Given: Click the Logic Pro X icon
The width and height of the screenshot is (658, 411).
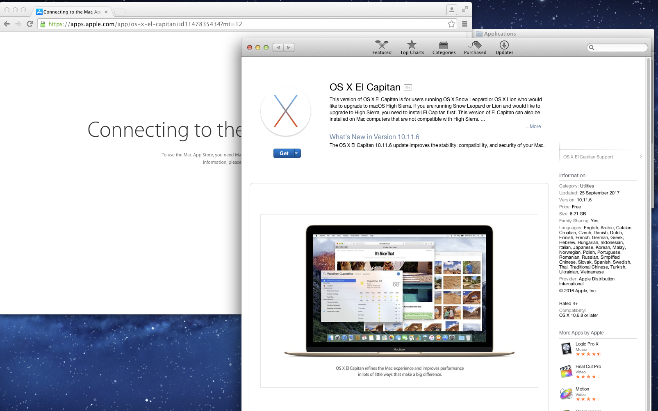Looking at the screenshot, I should coord(566,349).
